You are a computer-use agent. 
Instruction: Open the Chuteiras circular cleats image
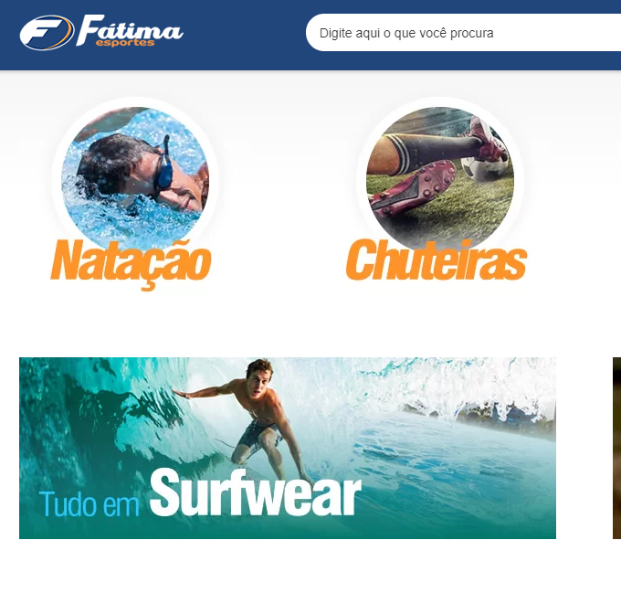pos(440,178)
